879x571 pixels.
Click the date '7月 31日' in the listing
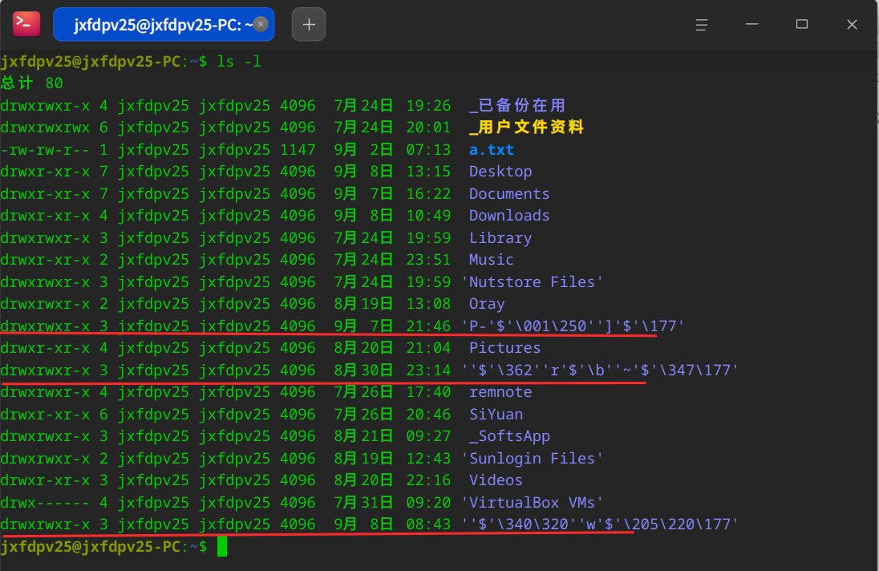click(x=363, y=503)
